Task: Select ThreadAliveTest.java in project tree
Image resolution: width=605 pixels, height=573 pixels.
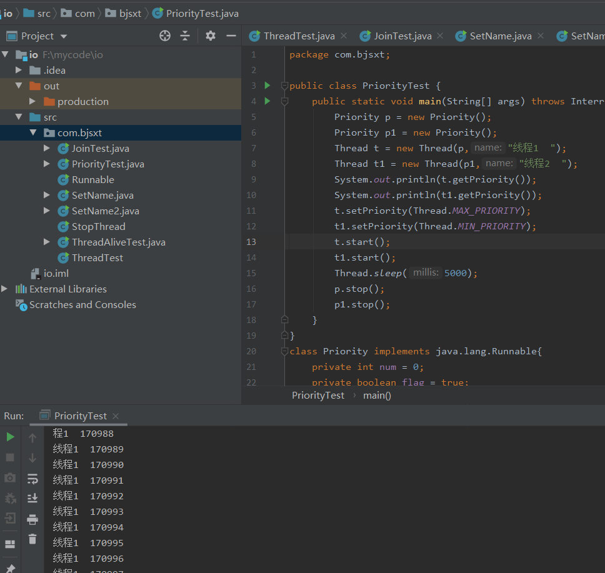Action: pyautogui.click(x=119, y=242)
